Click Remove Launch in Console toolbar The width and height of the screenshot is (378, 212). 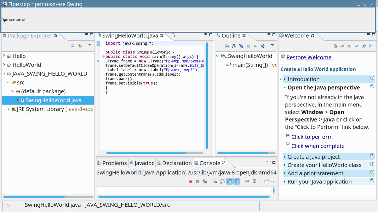click(x=198, y=182)
